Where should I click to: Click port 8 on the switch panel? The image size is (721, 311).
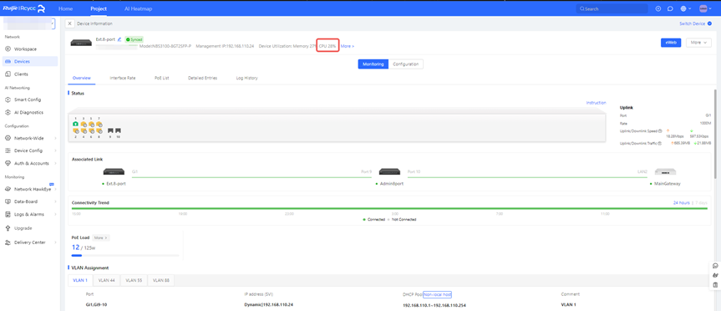(x=99, y=131)
